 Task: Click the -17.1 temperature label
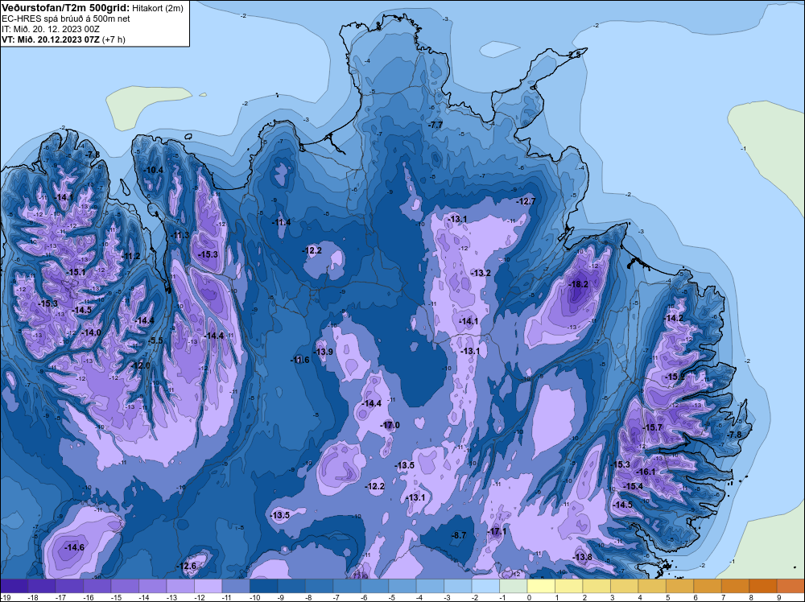pyautogui.click(x=497, y=532)
